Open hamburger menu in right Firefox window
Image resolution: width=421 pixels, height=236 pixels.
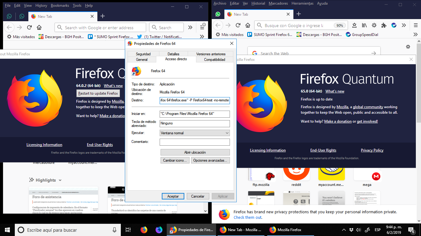tap(416, 25)
